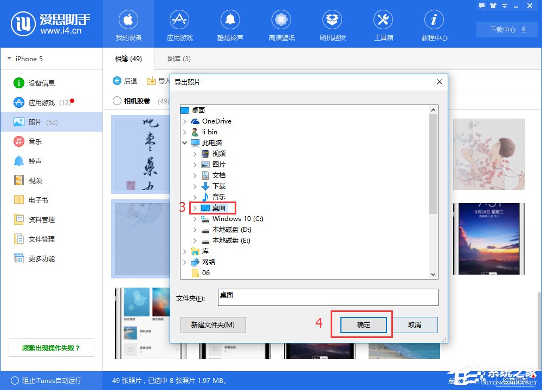Expand the 库 tree node
542x390 pixels.
click(185, 251)
